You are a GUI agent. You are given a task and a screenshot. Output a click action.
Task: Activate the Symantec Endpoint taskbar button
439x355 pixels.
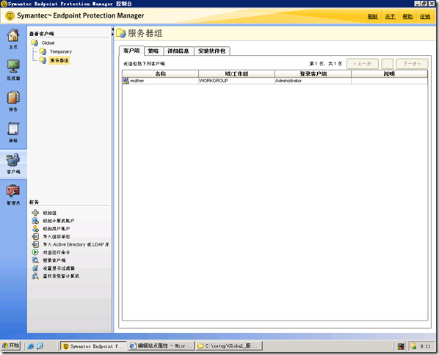[94, 346]
